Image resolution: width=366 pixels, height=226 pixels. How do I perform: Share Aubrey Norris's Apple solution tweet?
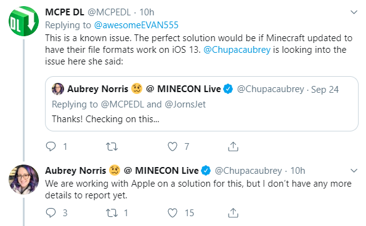click(233, 212)
